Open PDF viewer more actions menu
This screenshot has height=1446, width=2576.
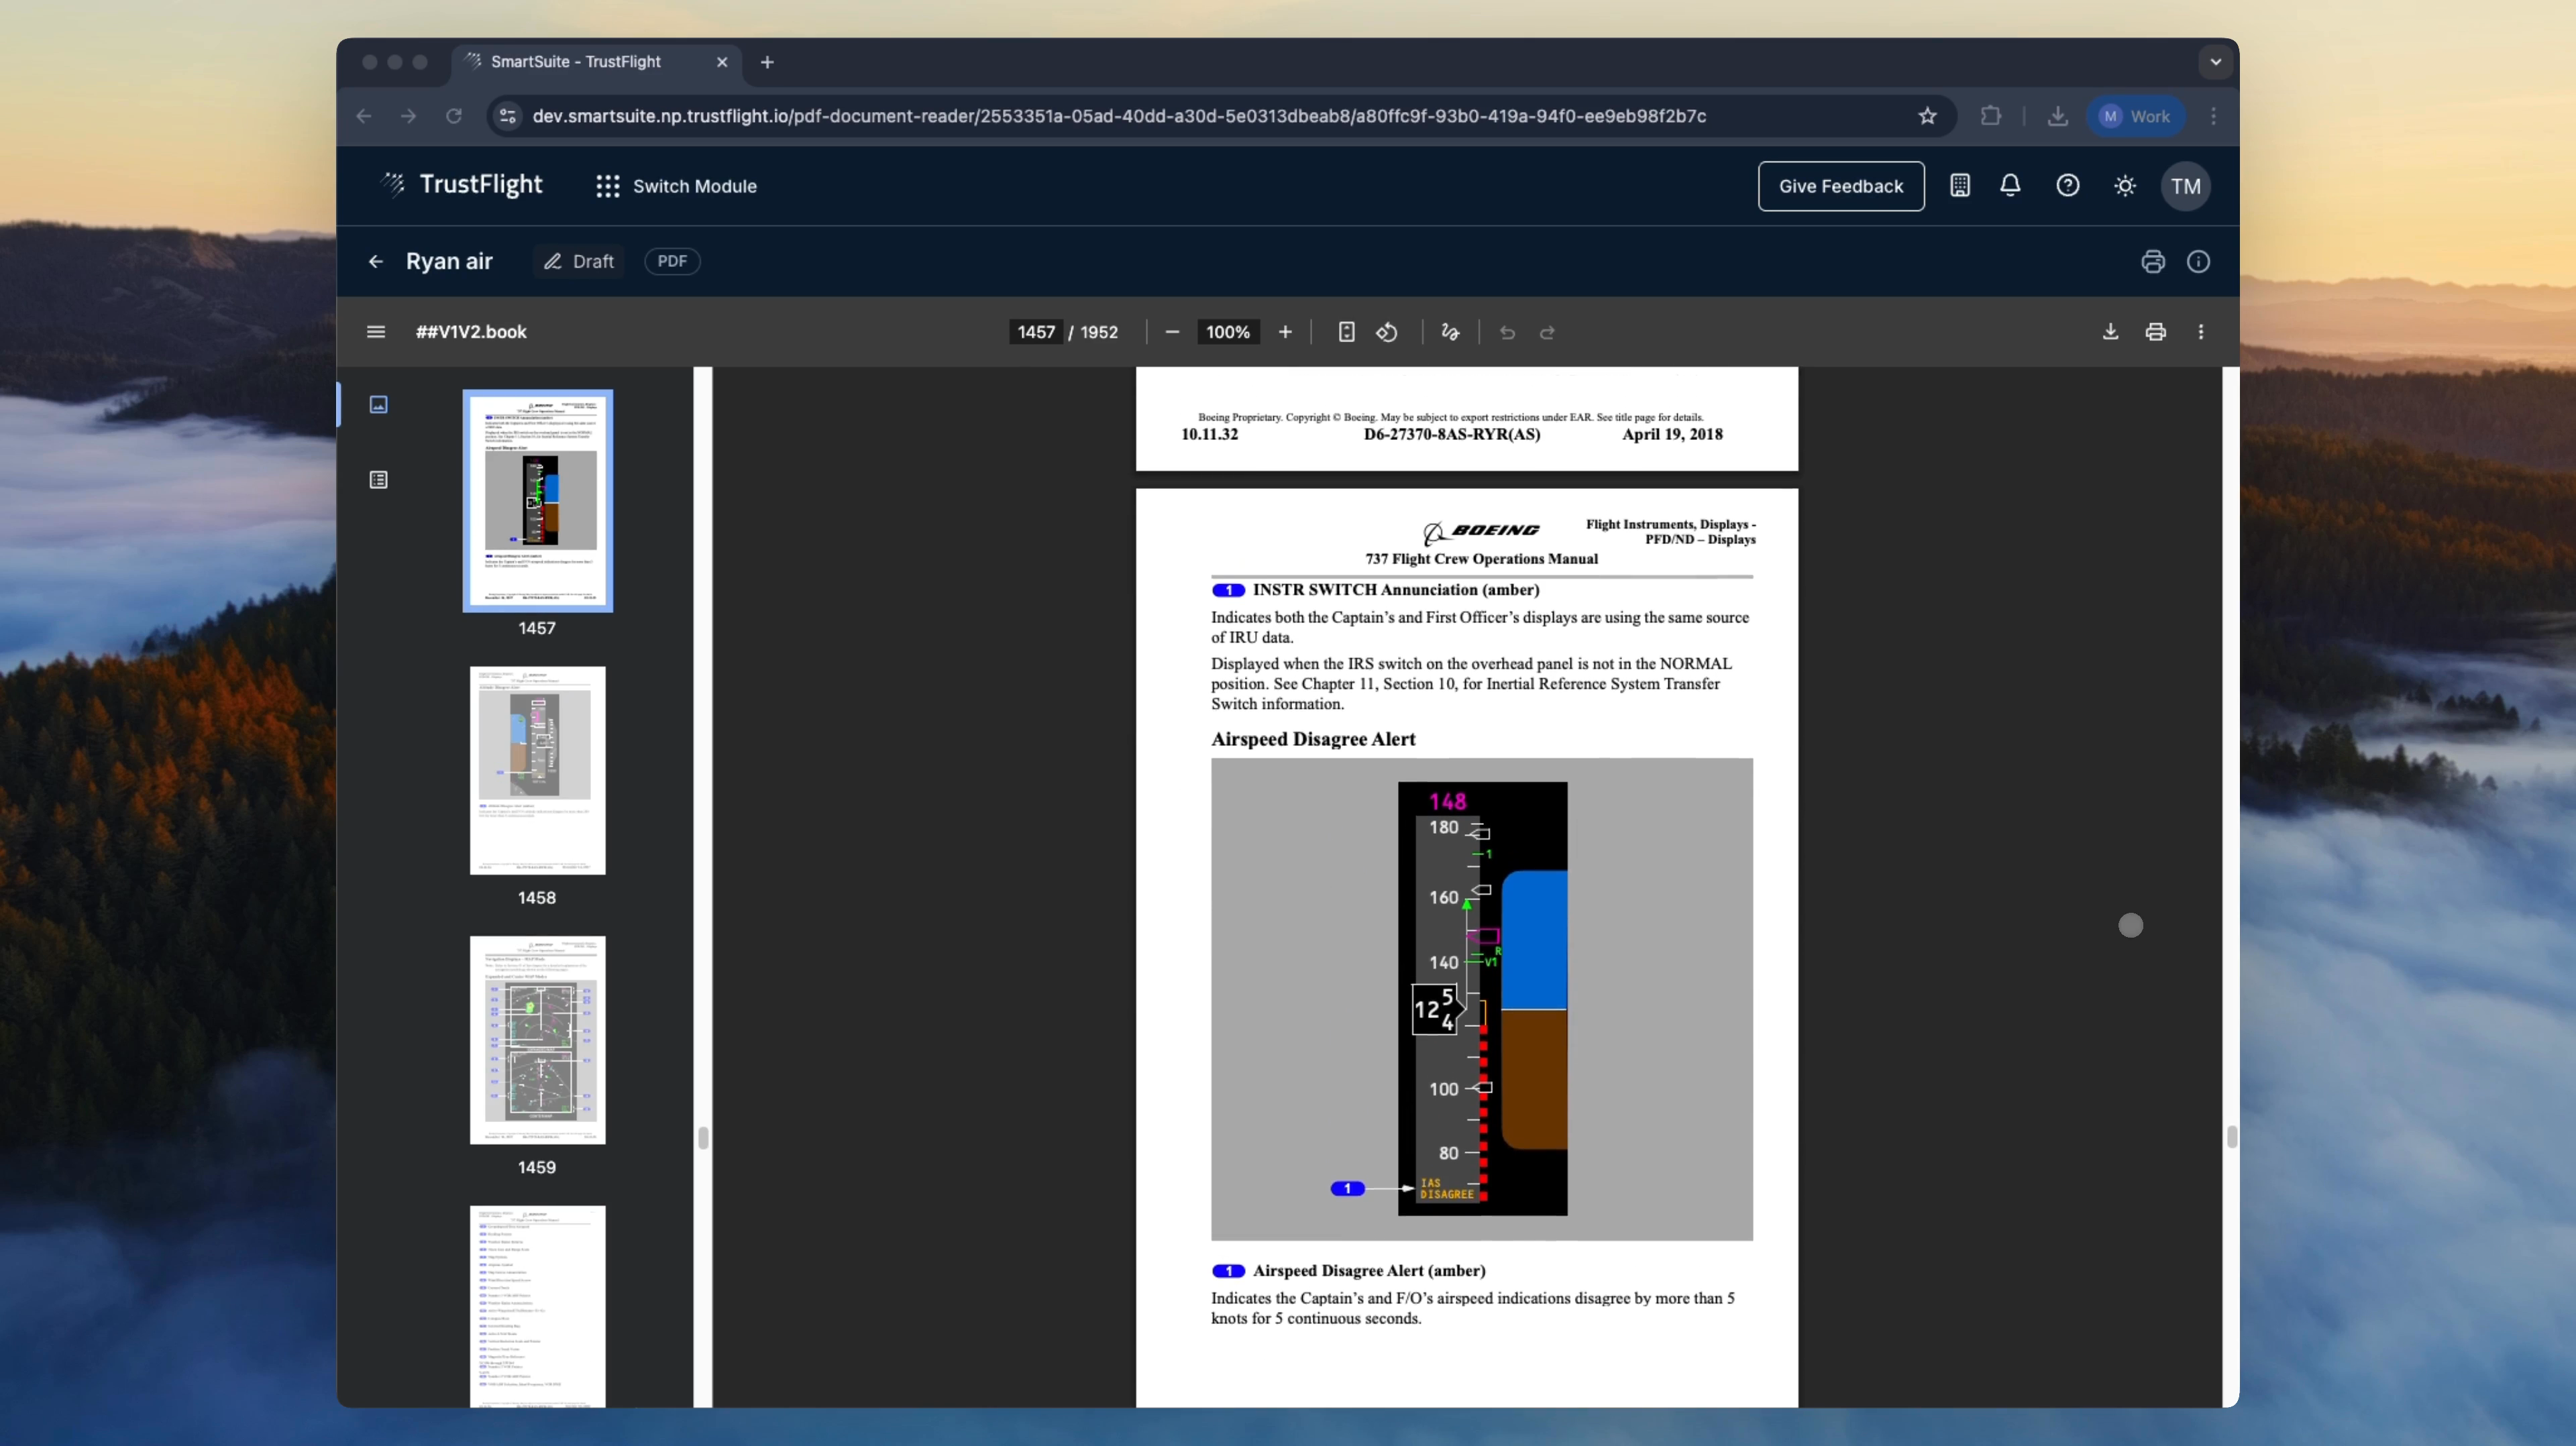[x=2201, y=332]
